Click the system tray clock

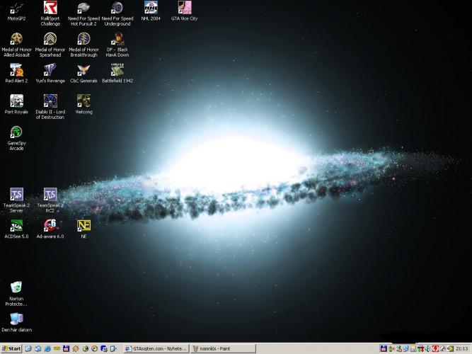461,348
